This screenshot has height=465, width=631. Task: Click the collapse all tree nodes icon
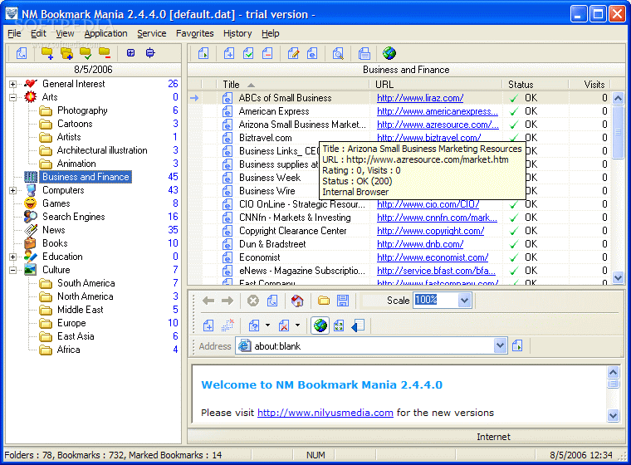(x=150, y=53)
